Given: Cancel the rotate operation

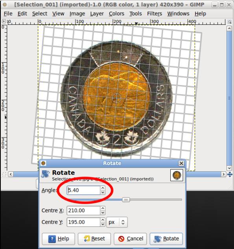Looking at the screenshot, I should [x=130, y=239].
